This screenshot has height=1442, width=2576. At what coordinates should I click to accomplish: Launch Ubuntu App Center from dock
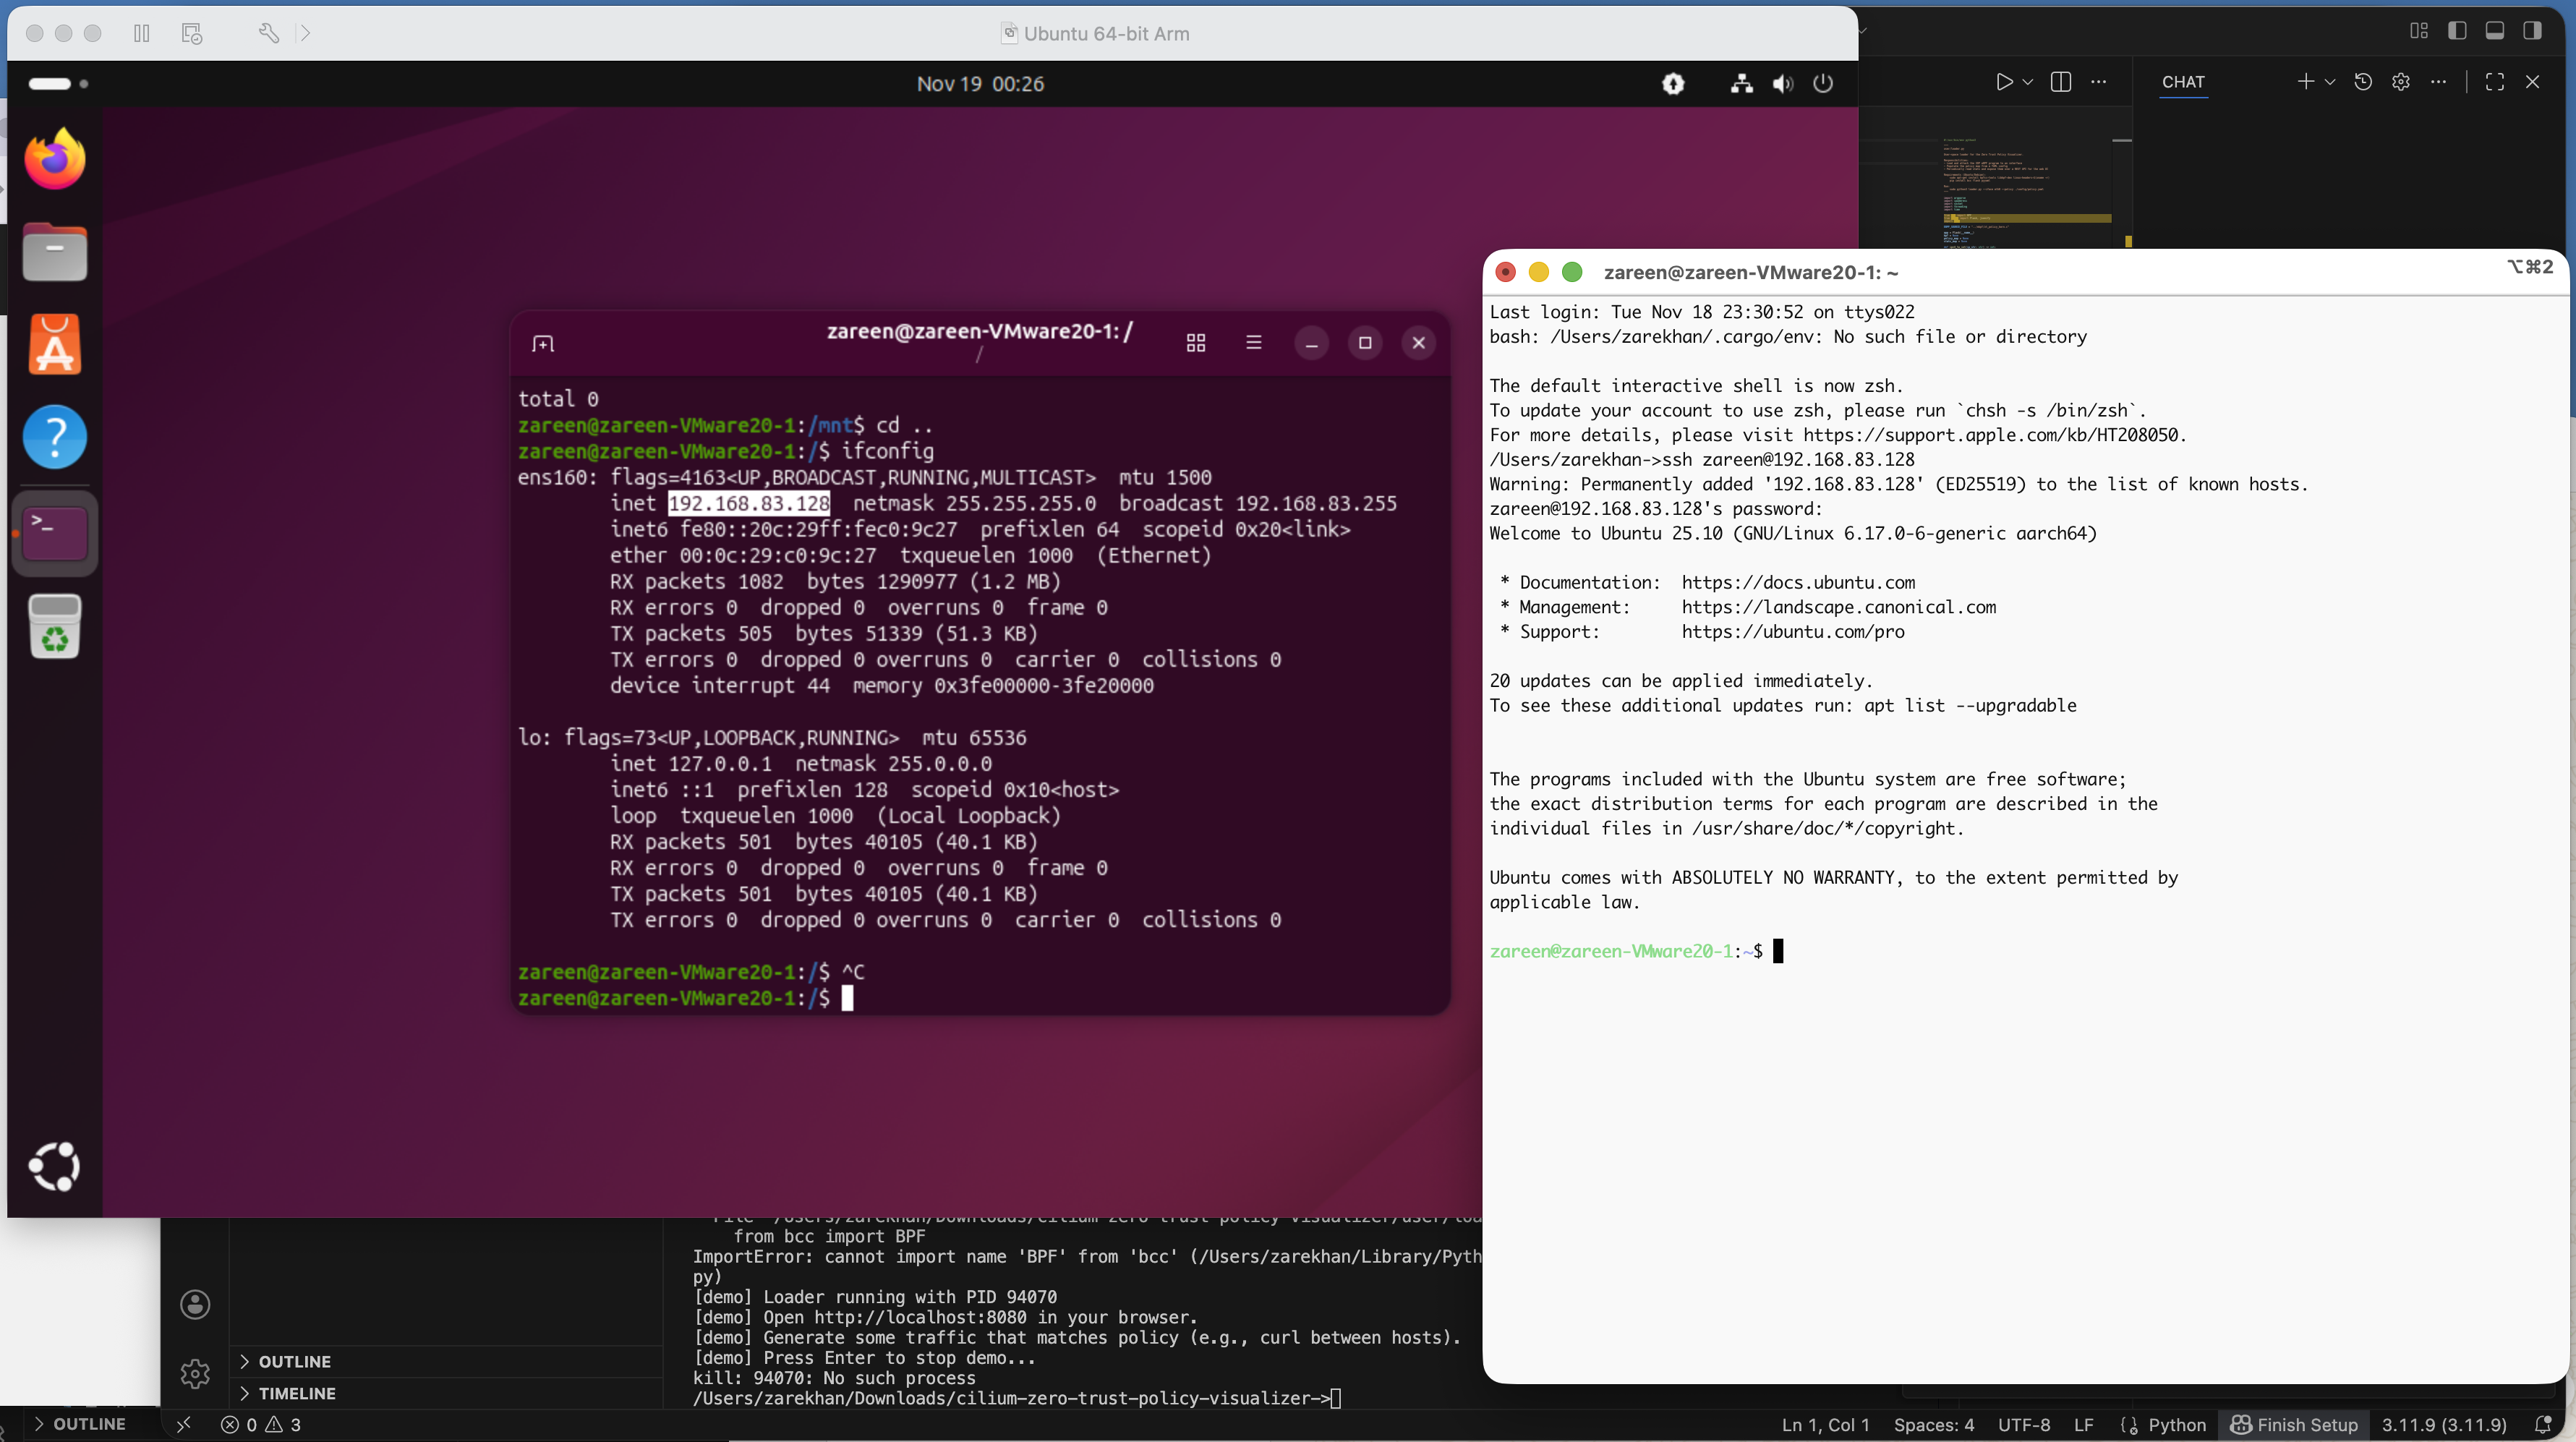[54, 345]
